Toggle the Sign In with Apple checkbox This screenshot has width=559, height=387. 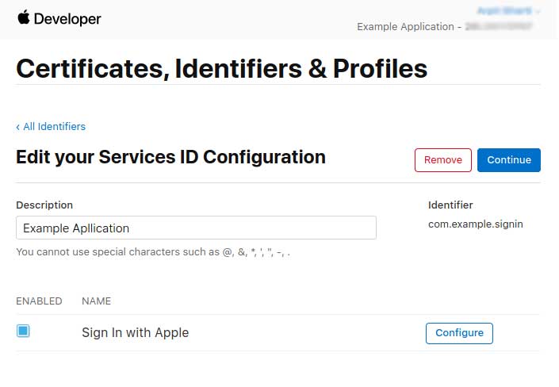[23, 331]
